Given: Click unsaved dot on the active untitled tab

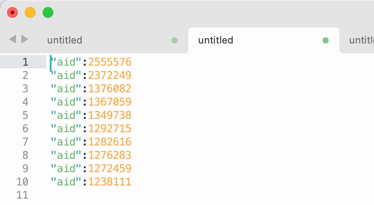Looking at the screenshot, I should 326,40.
